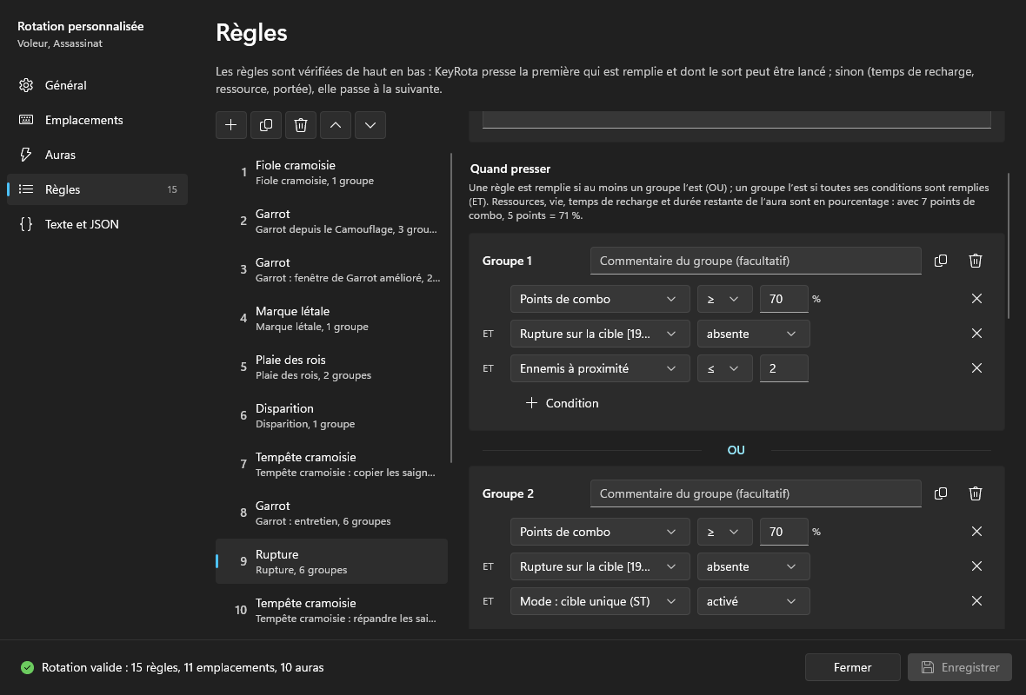
Task: Open Groupe 1 Points de combo dropdown
Action: tap(600, 299)
